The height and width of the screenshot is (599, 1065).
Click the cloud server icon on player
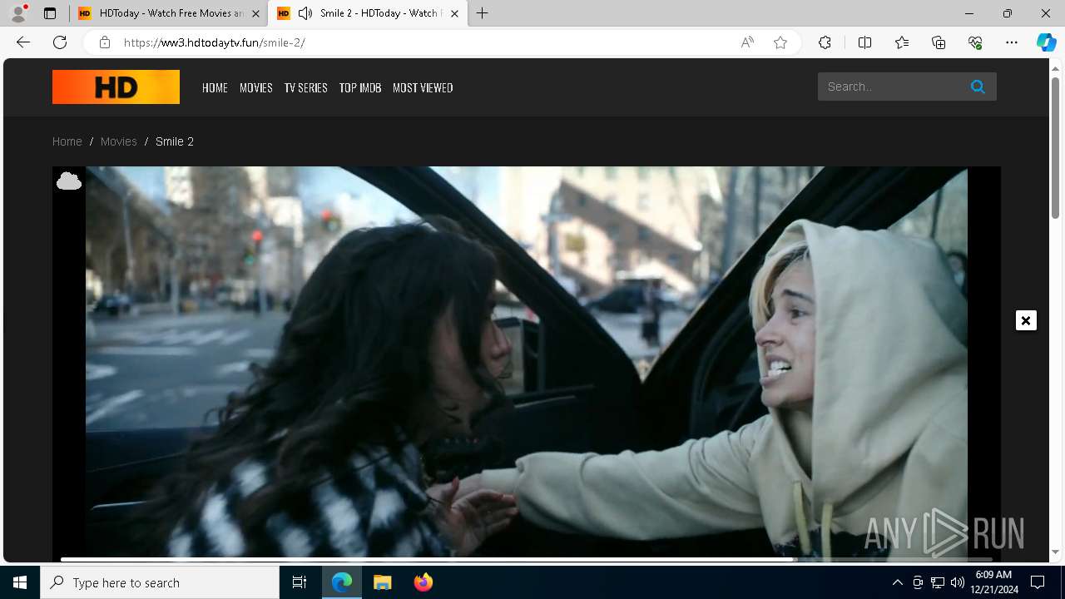tap(69, 181)
